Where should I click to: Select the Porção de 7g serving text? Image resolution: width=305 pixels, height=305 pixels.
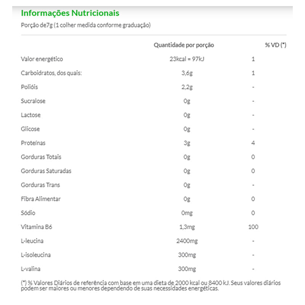coord(86,25)
